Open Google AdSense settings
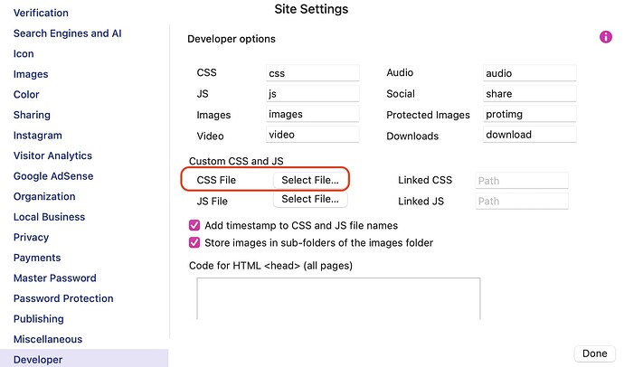The image size is (624, 367). (53, 175)
